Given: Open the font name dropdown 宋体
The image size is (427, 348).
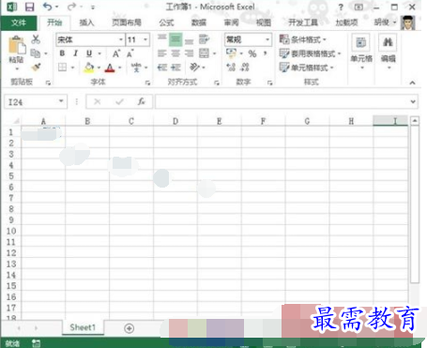Looking at the screenshot, I should click(121, 39).
